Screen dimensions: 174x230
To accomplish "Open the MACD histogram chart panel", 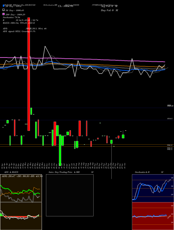I will pyautogui.click(x=21, y=216).
